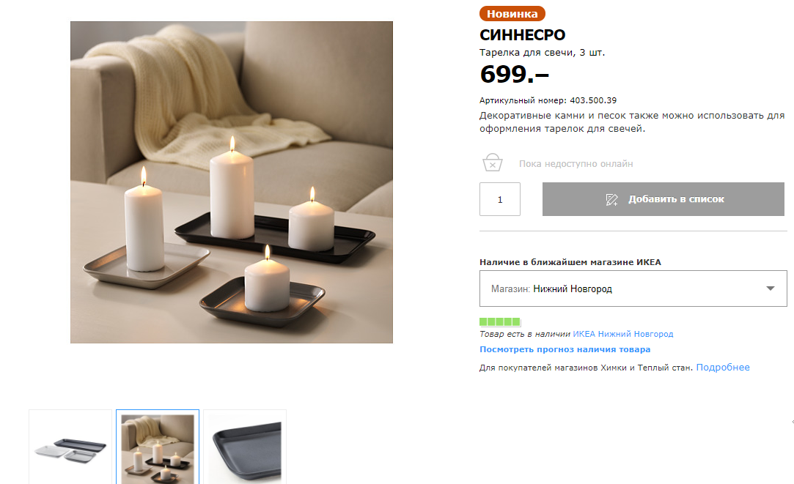This screenshot has height=484, width=794.
Task: Select the thumbnail of three empty trays
Action: pyautogui.click(x=70, y=447)
